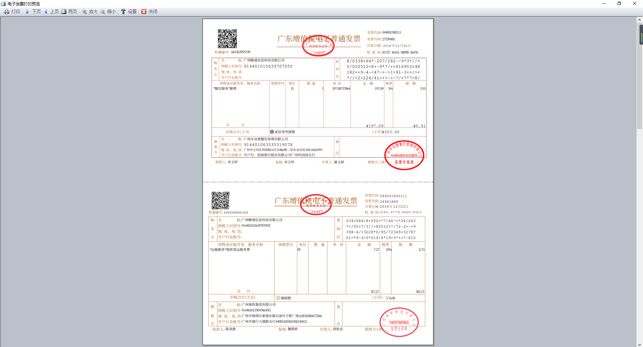Image resolution: width=643 pixels, height=347 pixels.
Task: Activate the 关闭 close command
Action: tap(153, 11)
